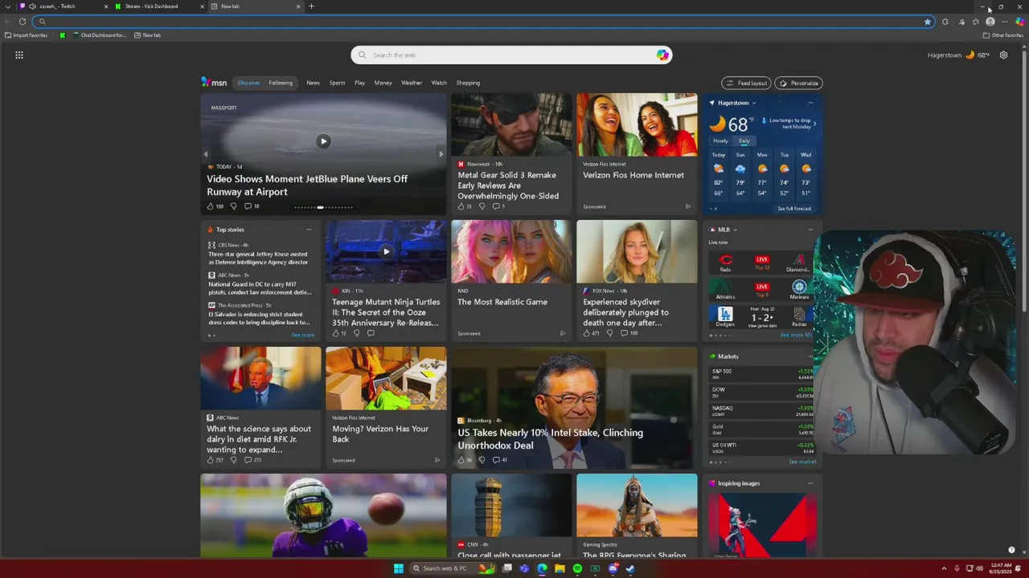Open Spotify from the taskbar
The image size is (1029, 578).
[577, 568]
